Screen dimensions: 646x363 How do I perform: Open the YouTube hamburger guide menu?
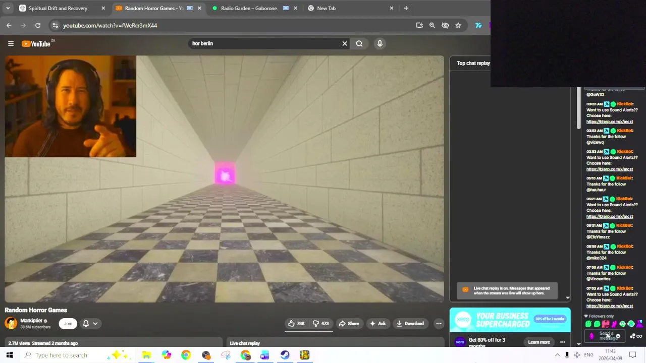11,43
